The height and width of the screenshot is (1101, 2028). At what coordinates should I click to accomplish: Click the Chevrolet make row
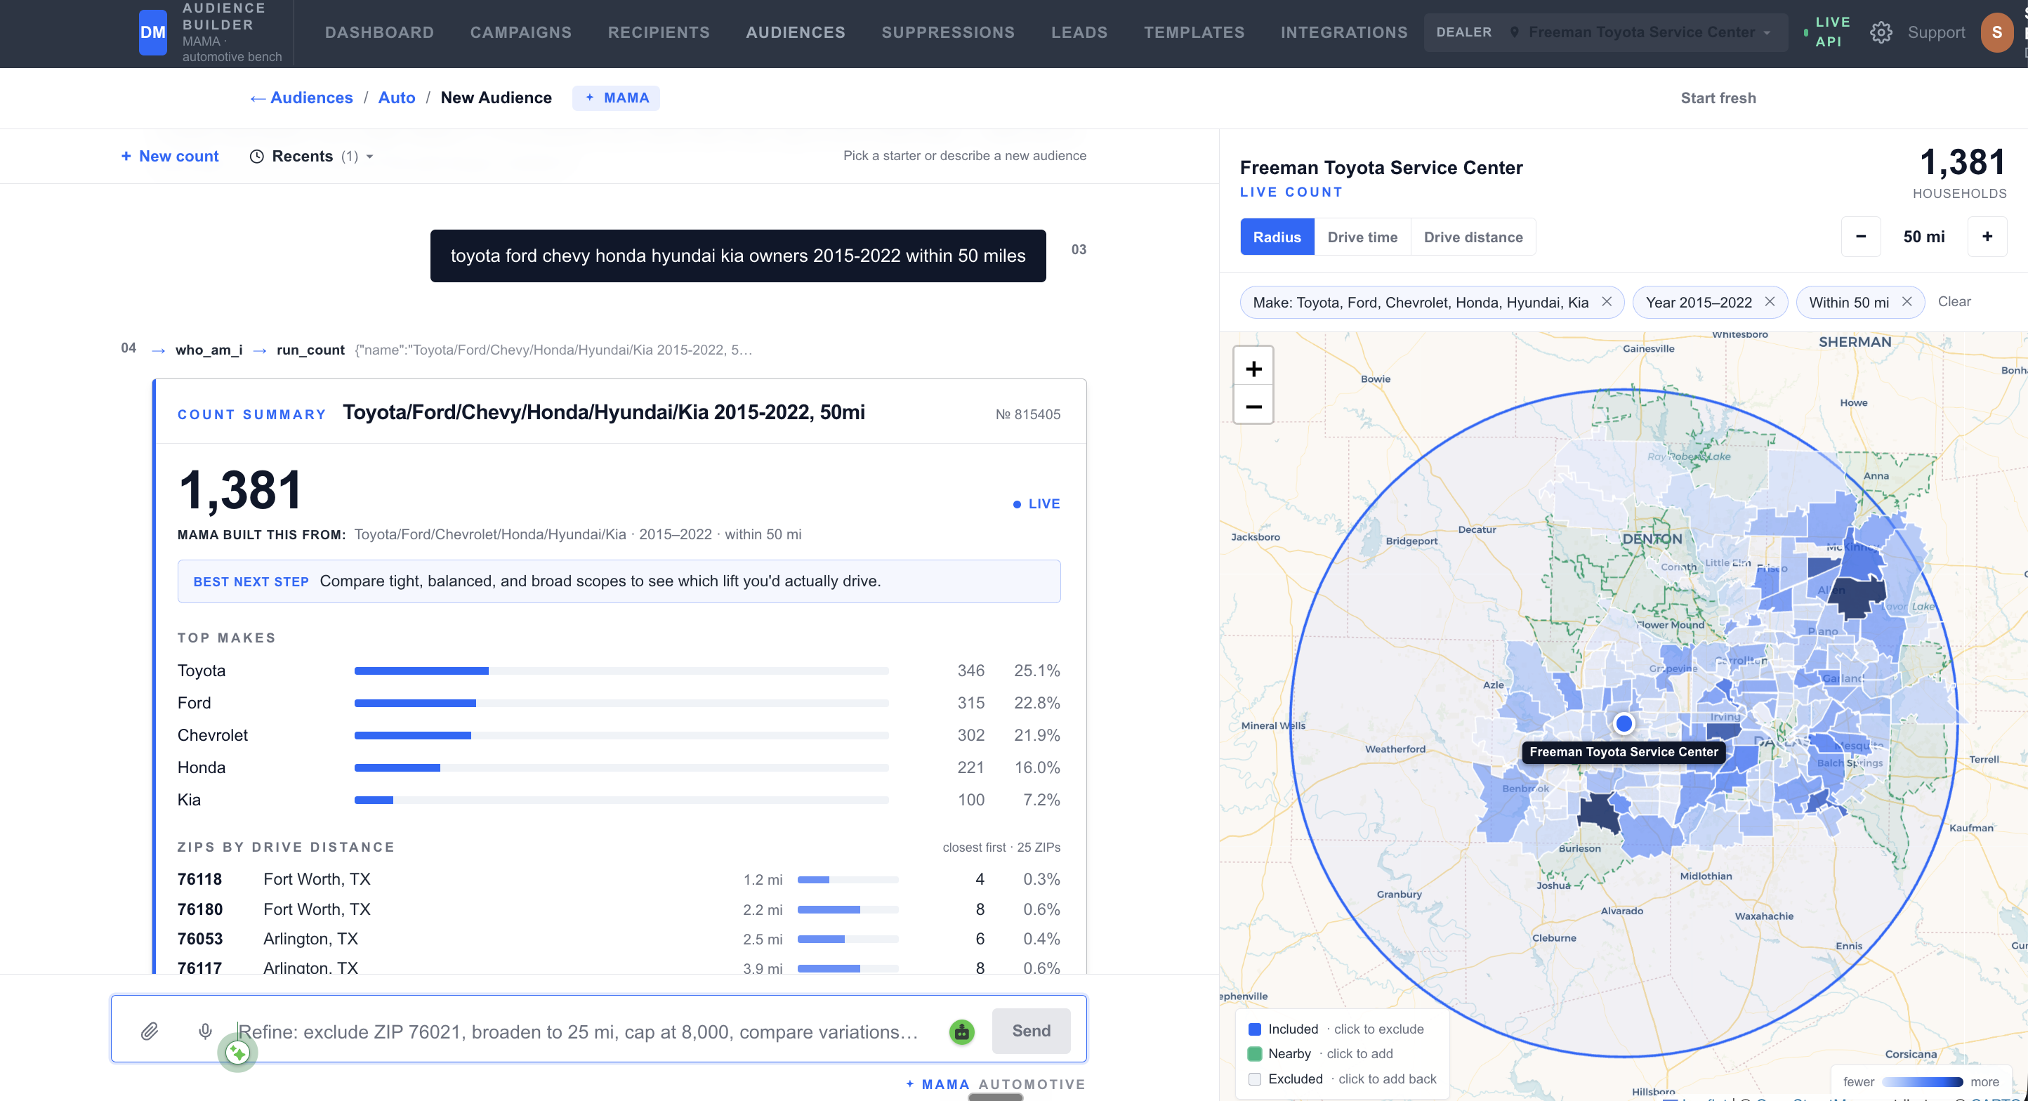pos(619,736)
